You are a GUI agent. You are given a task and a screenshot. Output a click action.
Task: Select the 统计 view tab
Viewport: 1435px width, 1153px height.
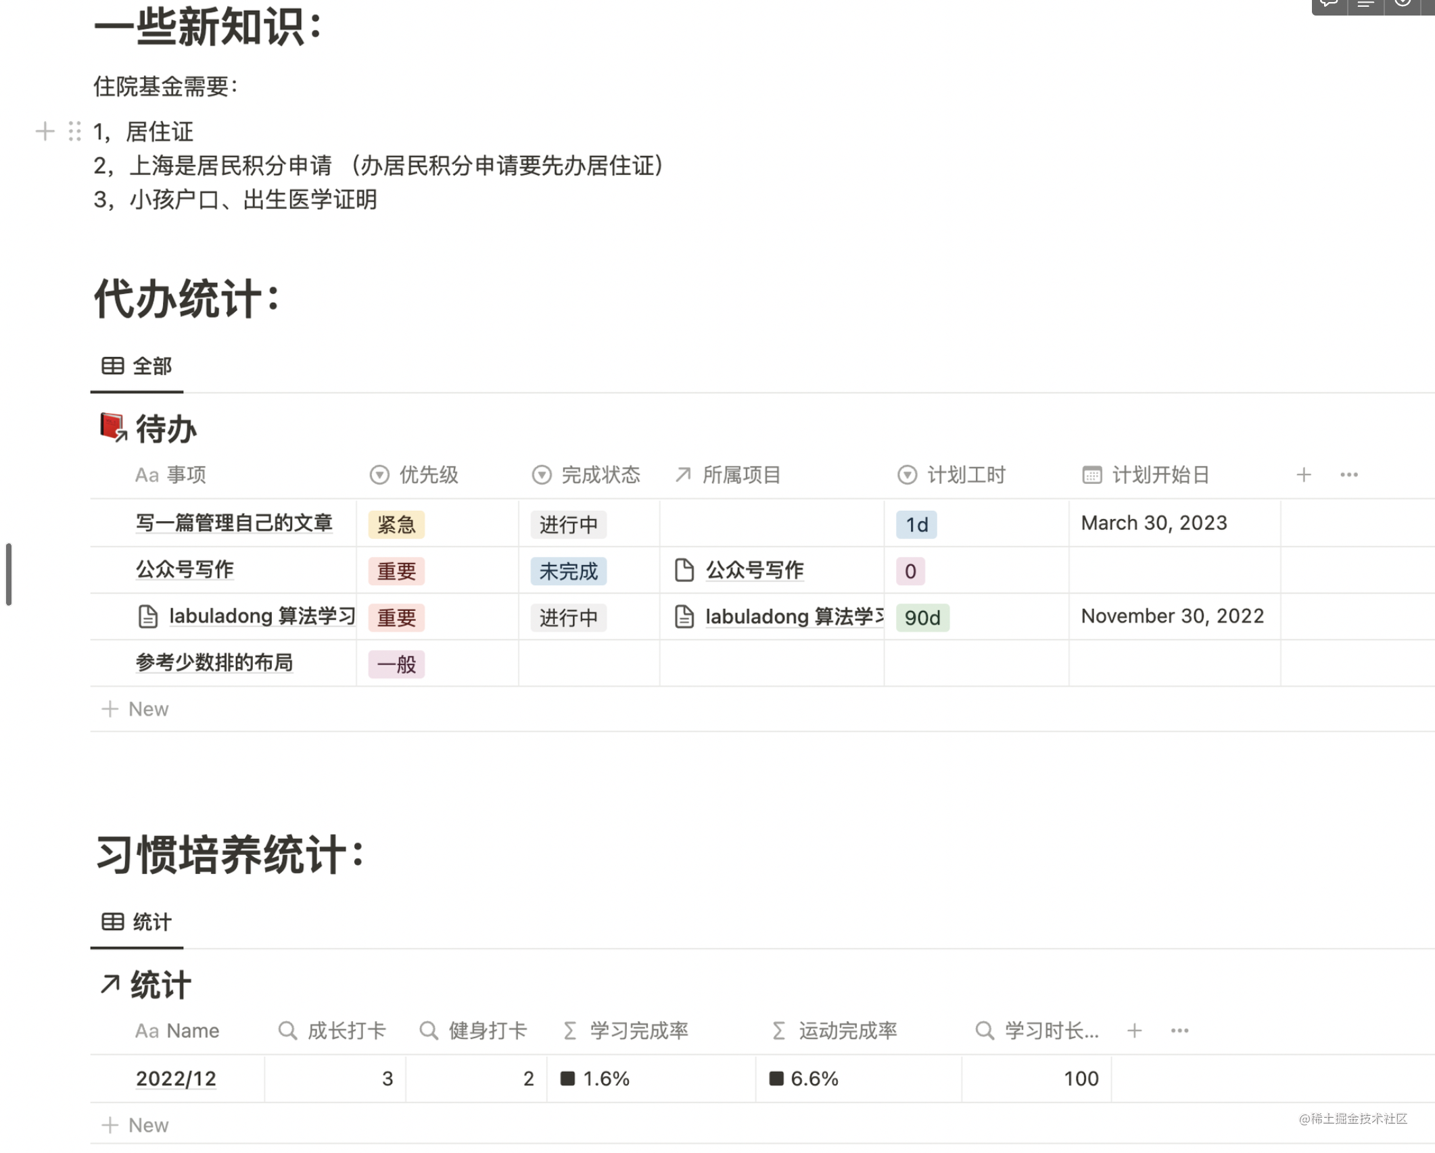pyautogui.click(x=137, y=922)
